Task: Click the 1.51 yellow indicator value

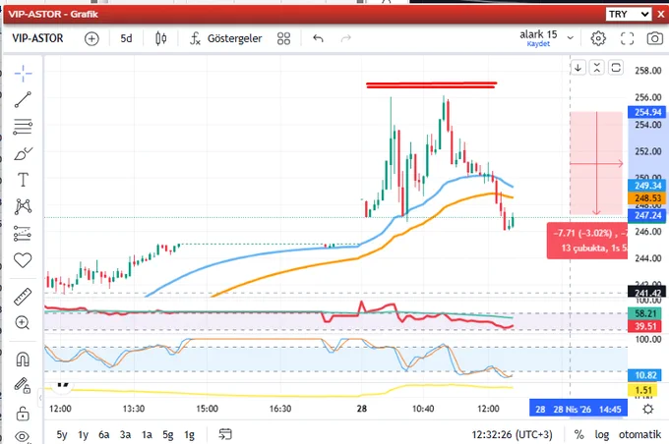Action: (x=643, y=390)
